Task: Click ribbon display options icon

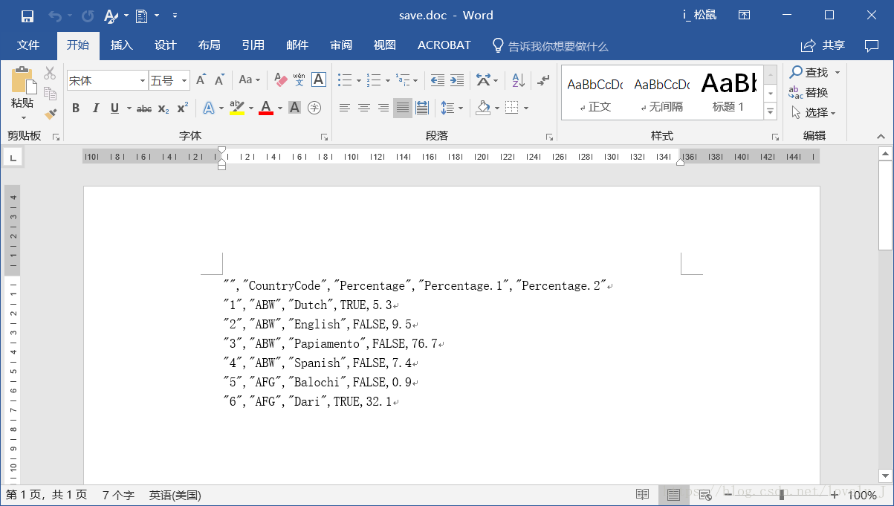Action: pos(743,16)
